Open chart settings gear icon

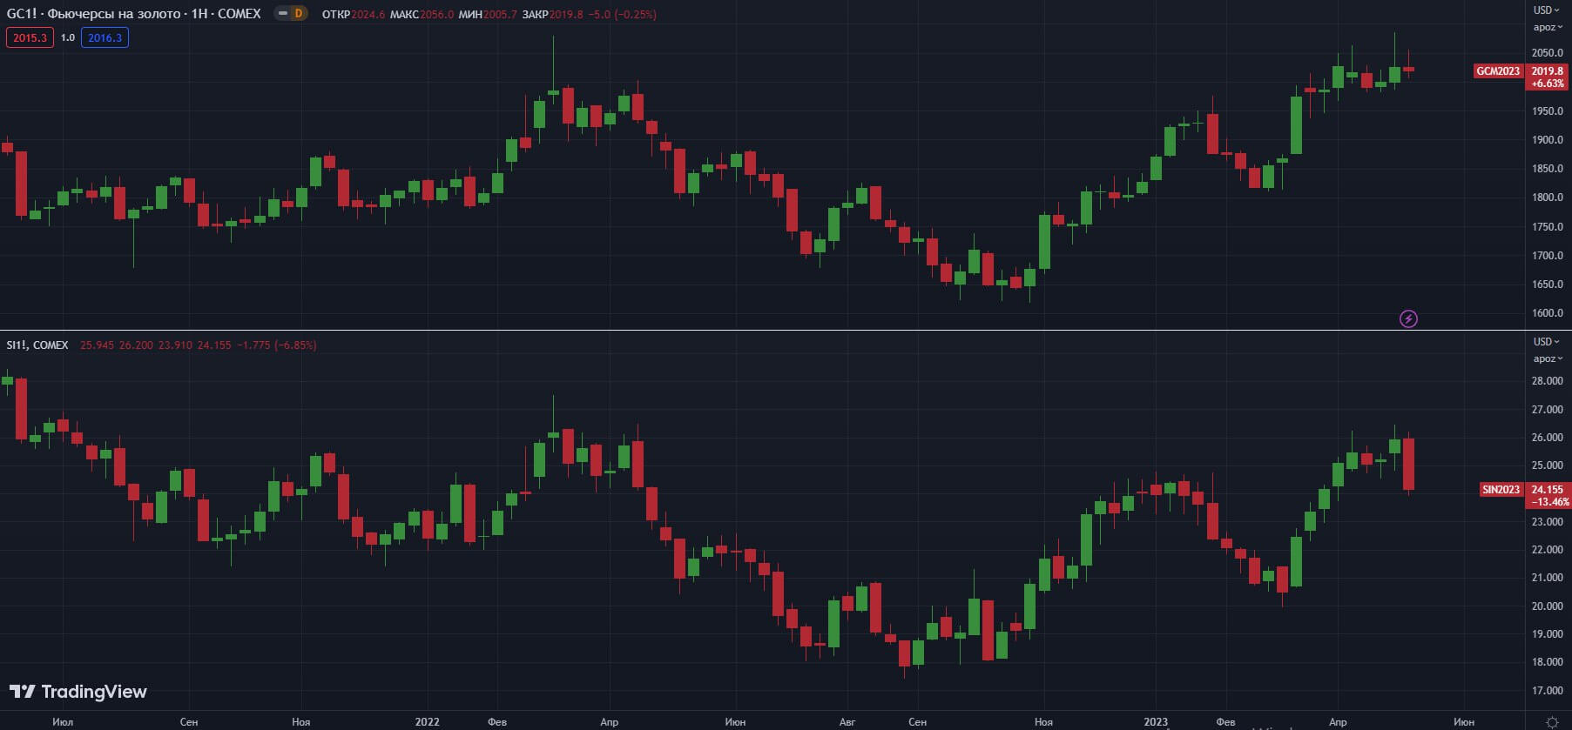[1552, 722]
